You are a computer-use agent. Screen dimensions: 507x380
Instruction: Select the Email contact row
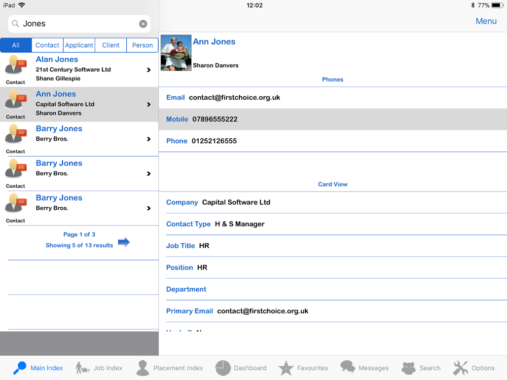click(333, 98)
